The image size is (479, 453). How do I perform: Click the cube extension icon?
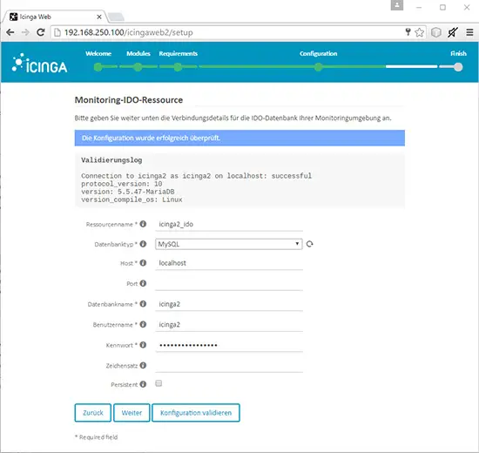(436, 32)
